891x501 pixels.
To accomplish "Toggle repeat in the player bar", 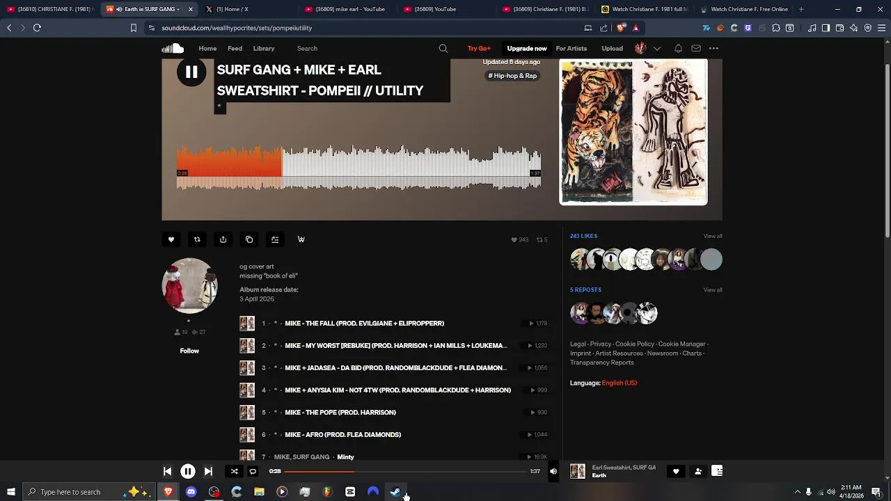I will (x=253, y=471).
